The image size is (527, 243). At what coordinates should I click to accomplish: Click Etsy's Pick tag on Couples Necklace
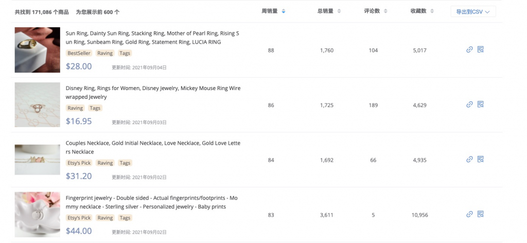point(79,163)
